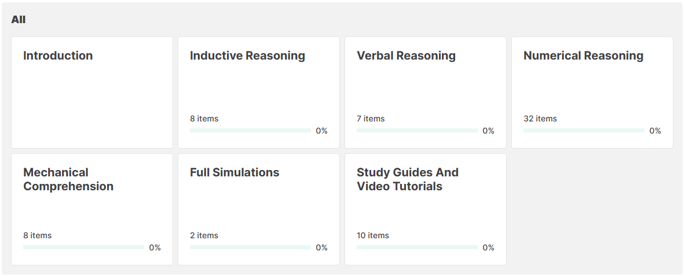The width and height of the screenshot is (685, 277).
Task: Click the Inductive Reasoning progress bar
Action: click(x=250, y=131)
